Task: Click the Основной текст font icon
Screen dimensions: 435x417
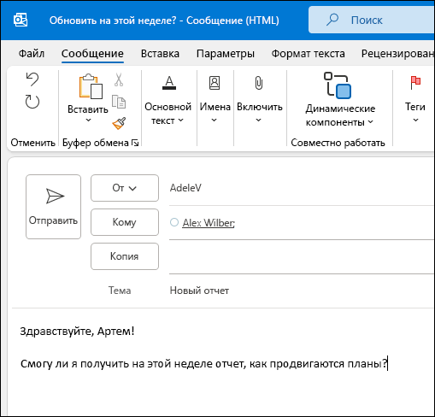Action: pos(169,83)
